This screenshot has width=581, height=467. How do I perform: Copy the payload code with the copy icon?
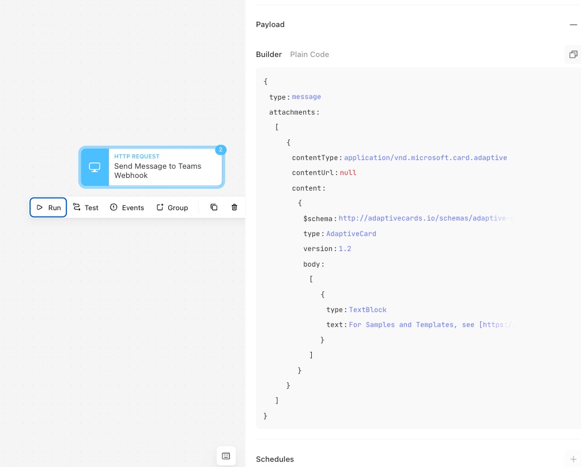[x=573, y=54]
